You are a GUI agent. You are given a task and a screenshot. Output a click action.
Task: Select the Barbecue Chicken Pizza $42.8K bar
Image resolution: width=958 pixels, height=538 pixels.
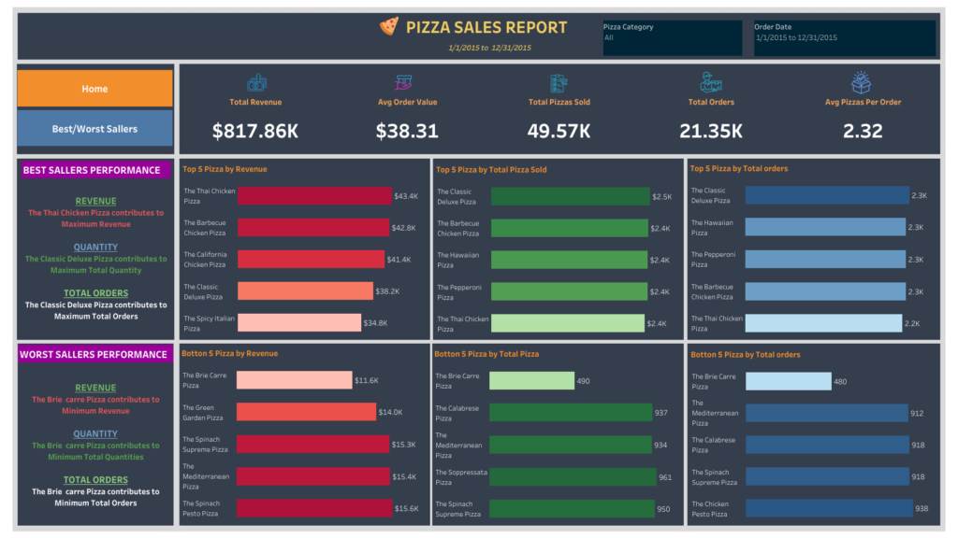[x=312, y=228]
